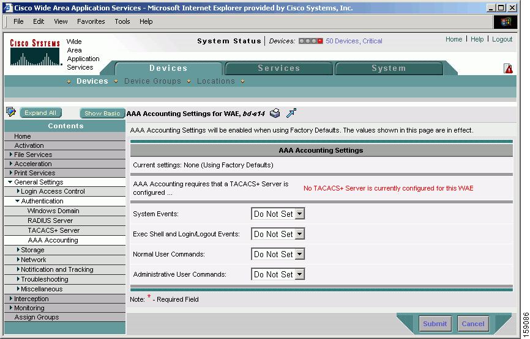Open the Tools menu

pyautogui.click(x=122, y=21)
